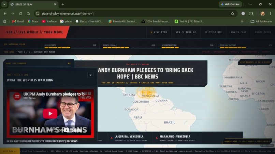Toggle COMMS MUTED audio setting
Screen dimensions: 275x154
263,32
